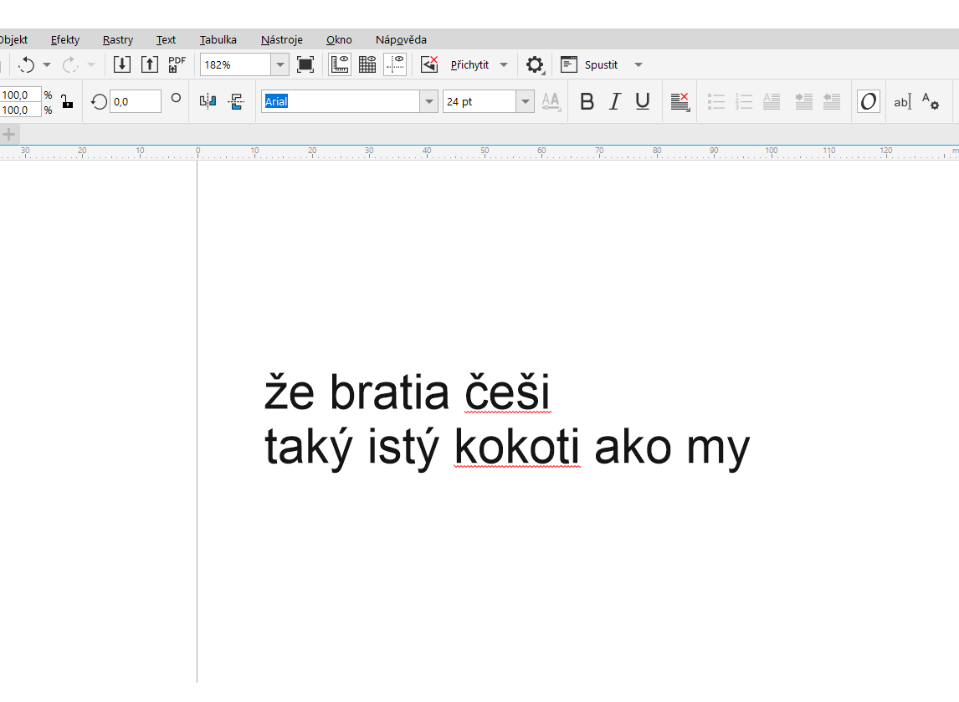This screenshot has height=702, width=959.
Task: Click the Import icon in the toolbar
Action: (122, 64)
